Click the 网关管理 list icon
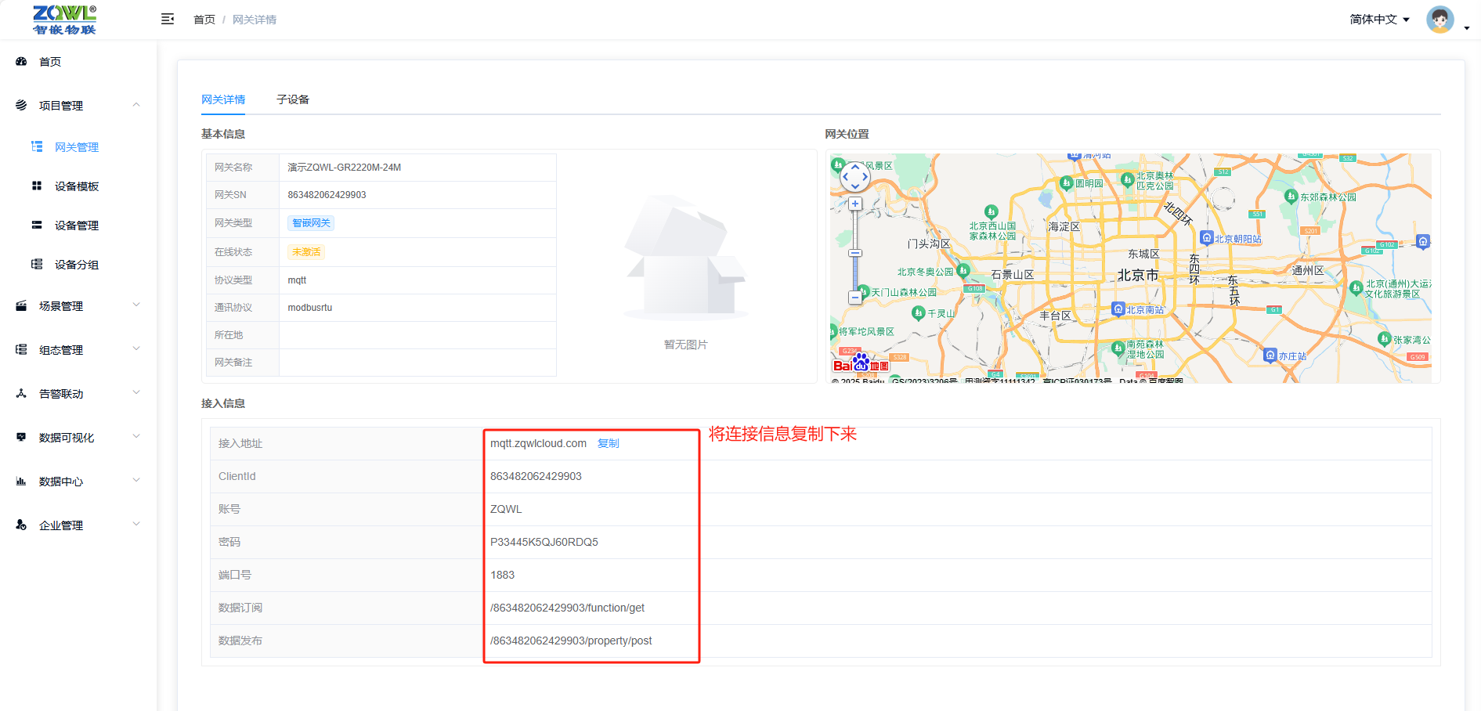This screenshot has width=1481, height=711. (x=37, y=146)
